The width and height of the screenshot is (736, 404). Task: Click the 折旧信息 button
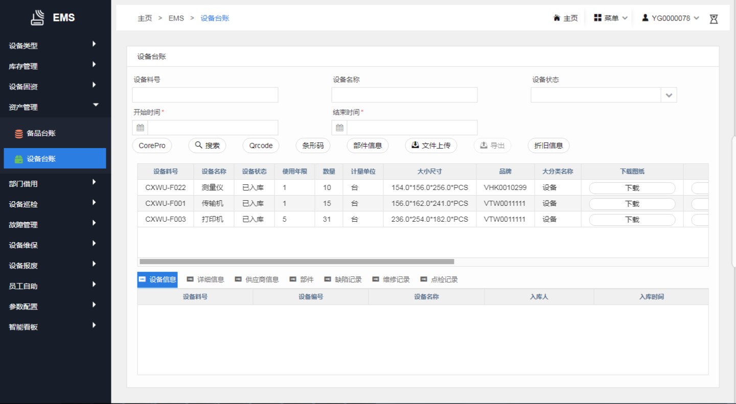pos(548,146)
